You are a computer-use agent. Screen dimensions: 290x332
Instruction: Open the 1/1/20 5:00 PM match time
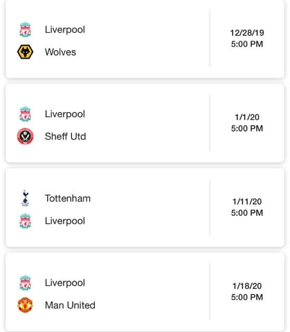[247, 122]
